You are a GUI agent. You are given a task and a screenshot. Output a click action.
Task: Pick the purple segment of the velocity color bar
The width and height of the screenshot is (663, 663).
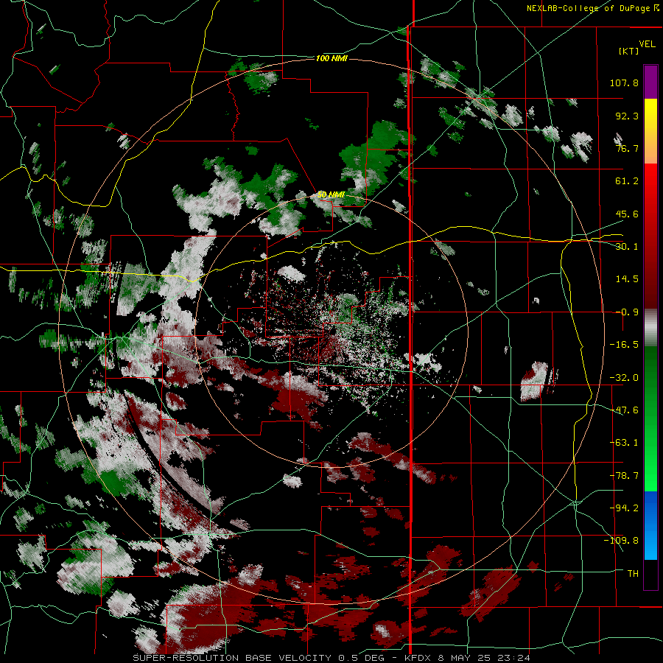650,82
